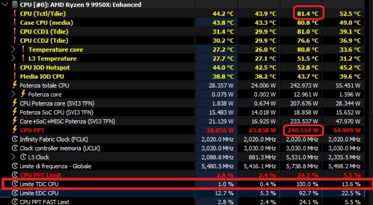Click the thermometer icon beside CPU CCD1 (Tdie)

(x=15, y=31)
